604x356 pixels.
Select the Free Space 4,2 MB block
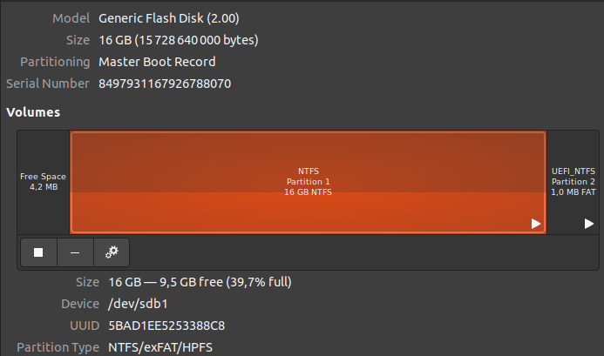[43, 181]
